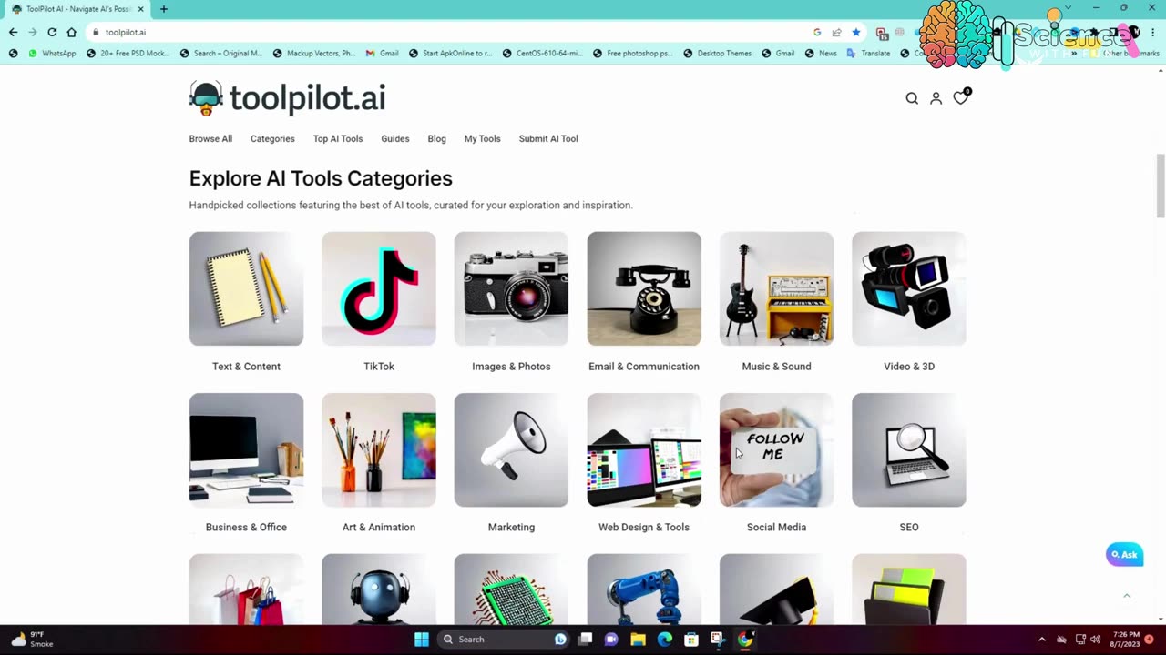Open the Desktop Themes bookmark
The image size is (1166, 655).
click(x=717, y=54)
